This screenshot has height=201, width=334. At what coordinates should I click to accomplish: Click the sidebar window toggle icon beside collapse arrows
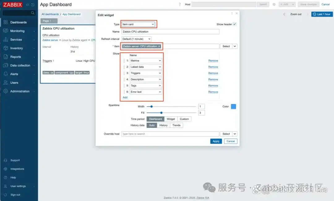click(33, 5)
